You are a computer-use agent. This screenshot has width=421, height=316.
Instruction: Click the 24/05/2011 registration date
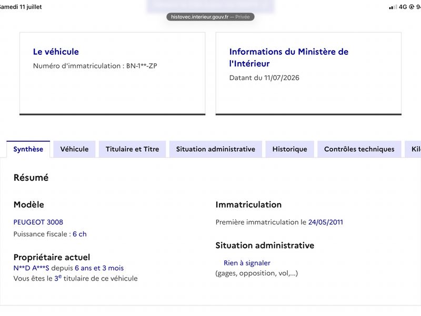pyautogui.click(x=325, y=222)
